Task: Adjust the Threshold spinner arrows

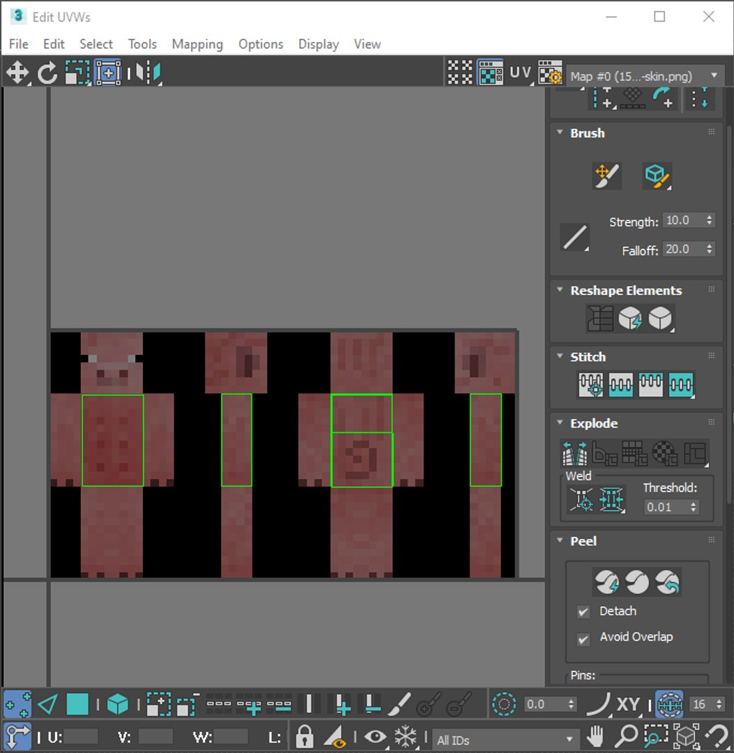Action: (x=693, y=507)
